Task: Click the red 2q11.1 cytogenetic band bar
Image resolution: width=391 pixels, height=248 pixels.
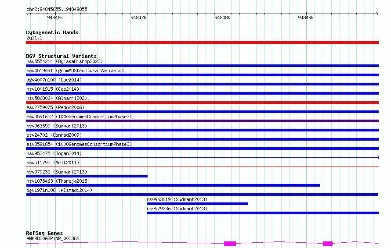Action: [x=202, y=43]
